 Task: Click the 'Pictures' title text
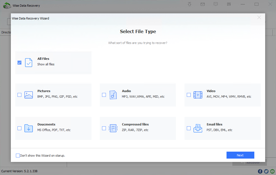[x=44, y=91]
